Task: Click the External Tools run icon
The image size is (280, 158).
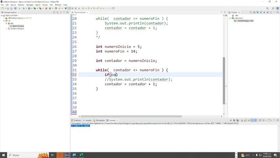Action: [x=40, y=8]
